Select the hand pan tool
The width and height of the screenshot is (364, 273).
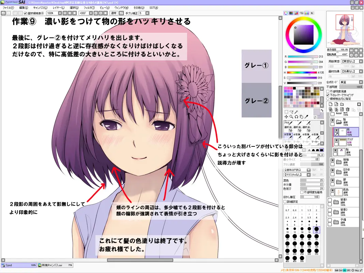tap(301, 117)
